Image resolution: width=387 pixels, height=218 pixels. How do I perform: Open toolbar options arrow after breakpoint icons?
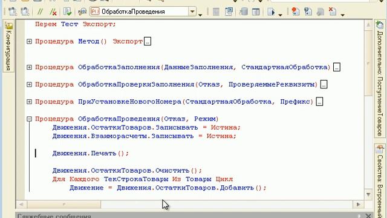coord(342,15)
